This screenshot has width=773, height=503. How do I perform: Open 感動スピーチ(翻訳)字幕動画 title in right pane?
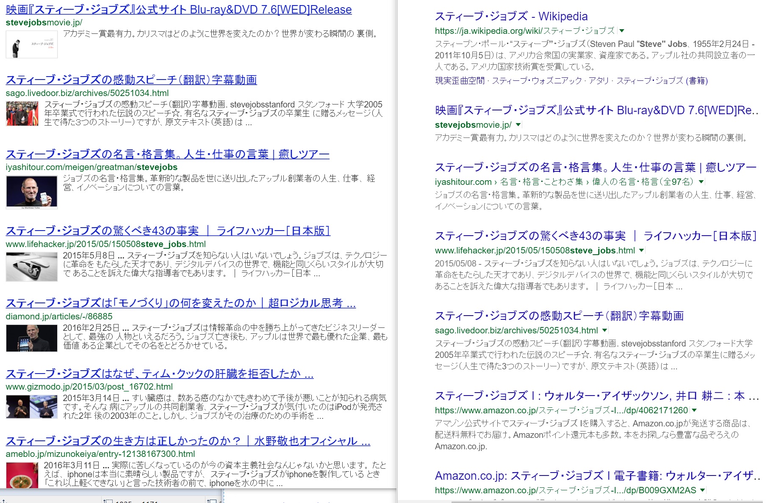pos(559,316)
